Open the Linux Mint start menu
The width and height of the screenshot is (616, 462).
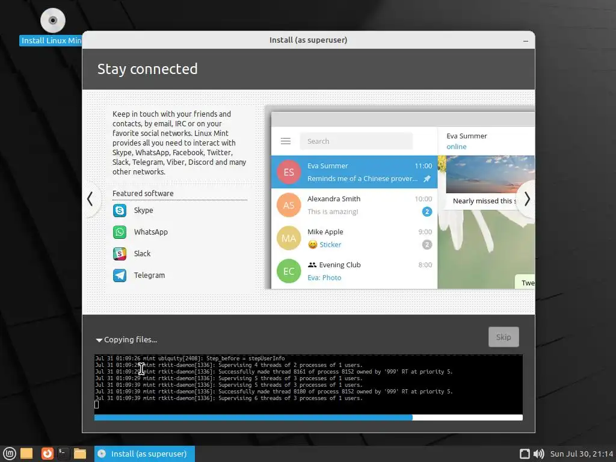(10, 454)
